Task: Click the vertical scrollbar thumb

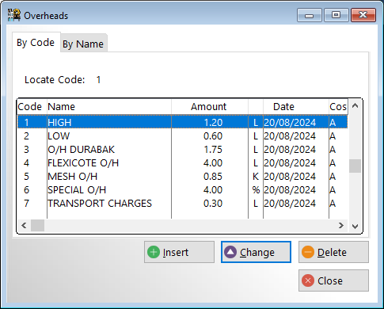Action: (x=355, y=166)
